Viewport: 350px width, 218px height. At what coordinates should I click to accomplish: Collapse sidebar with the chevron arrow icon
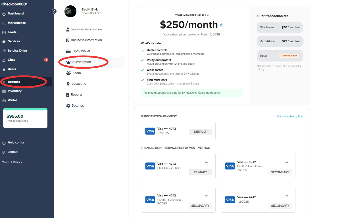[x=54, y=11]
